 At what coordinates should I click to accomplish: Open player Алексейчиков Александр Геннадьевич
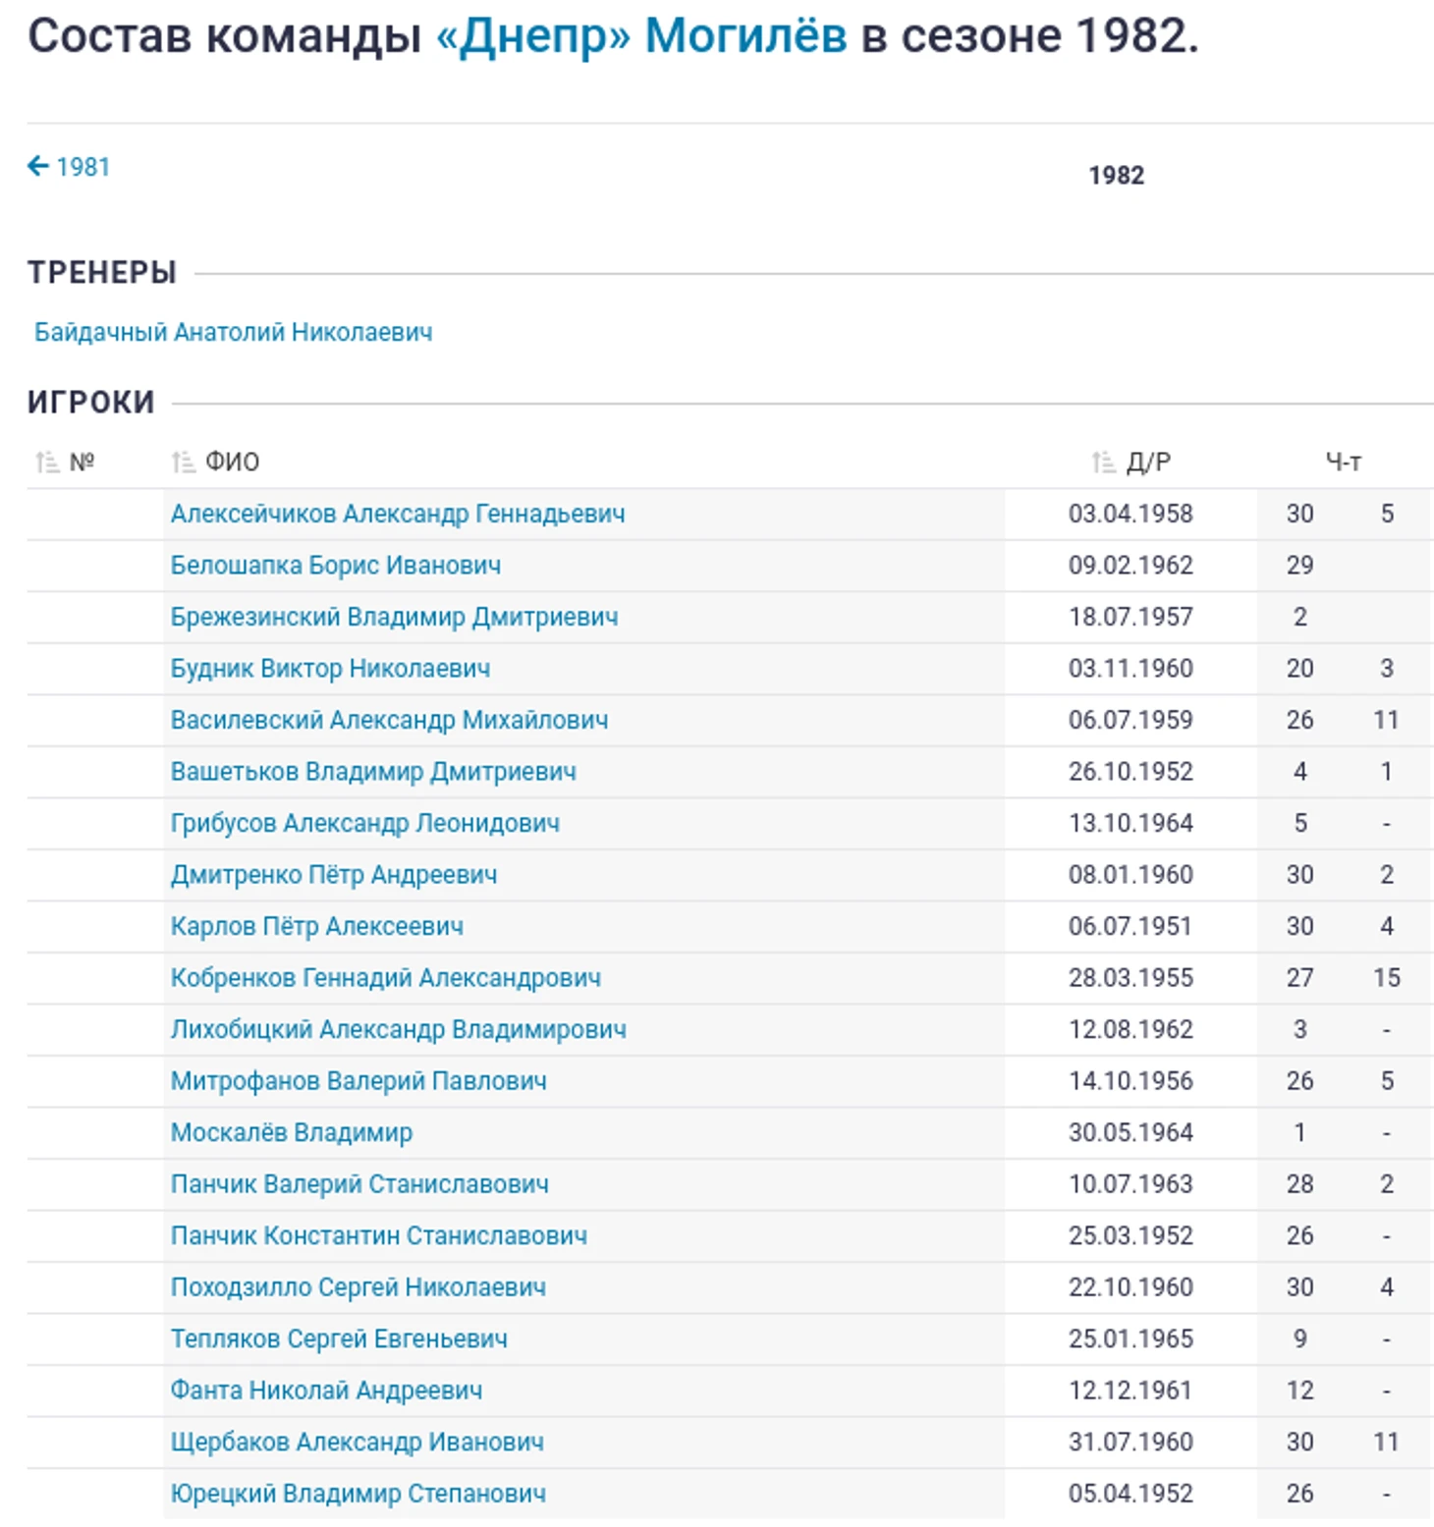tap(398, 514)
